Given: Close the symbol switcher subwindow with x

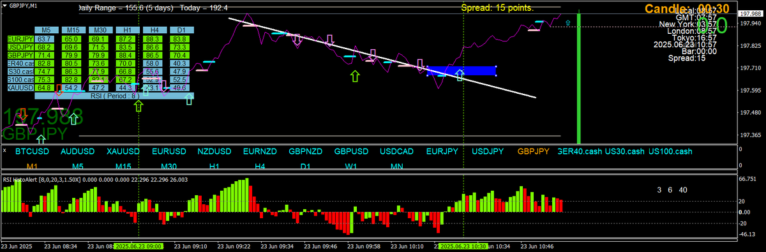Looking at the screenshot, I should click(4, 151).
